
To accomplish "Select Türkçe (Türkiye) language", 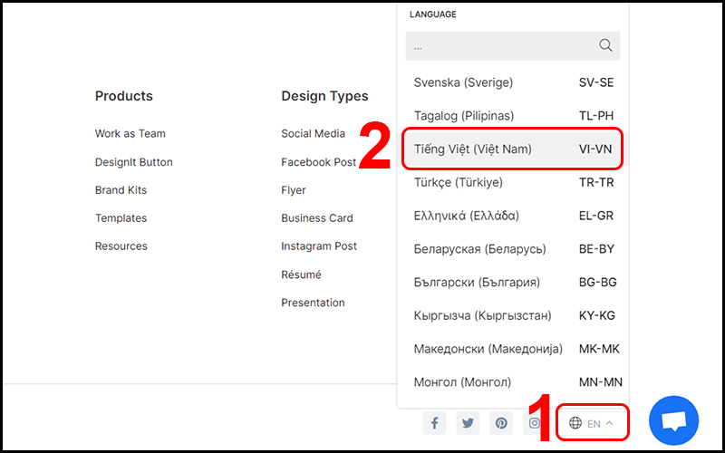I will pyautogui.click(x=513, y=182).
